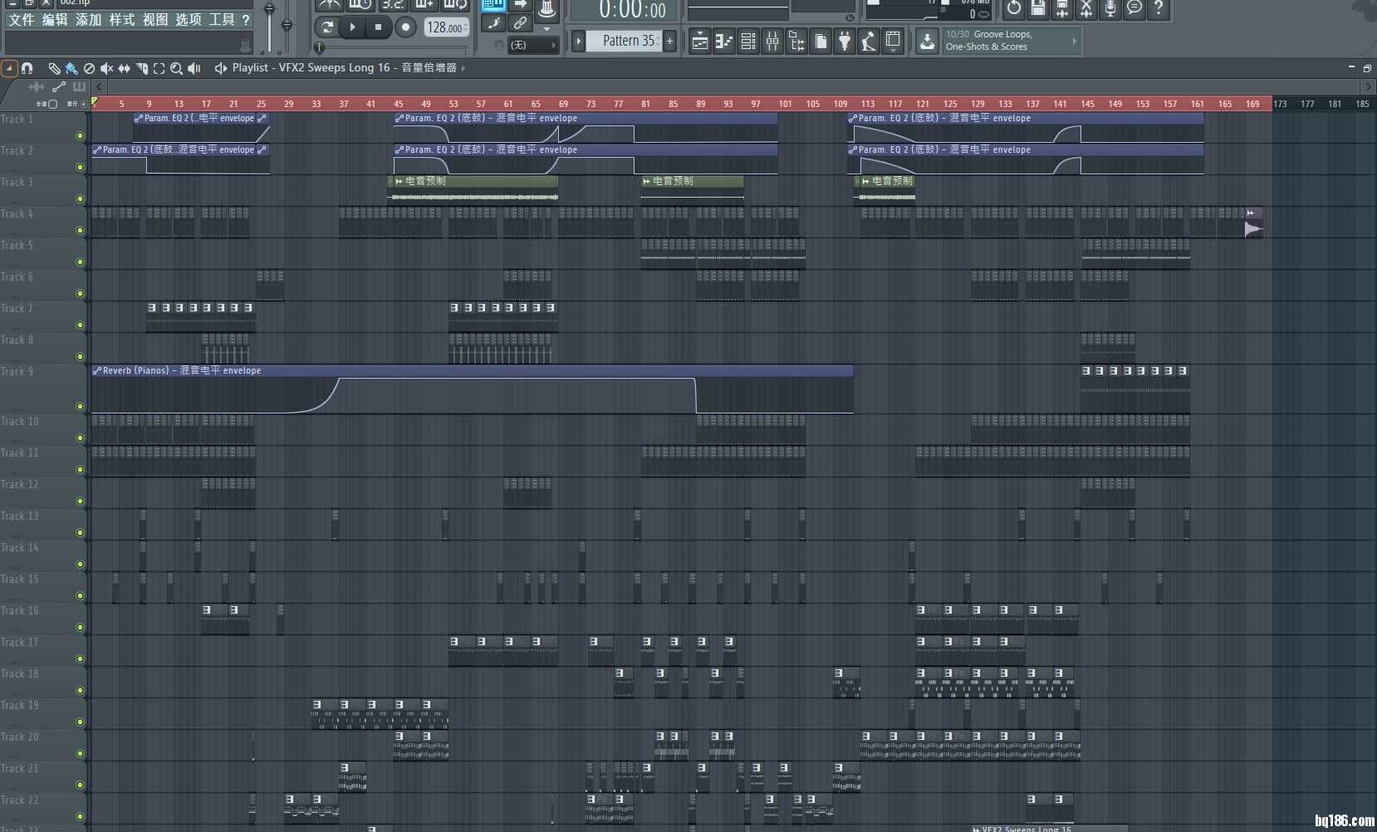This screenshot has height=832, width=1377.
Task: Open the Browser view icon
Action: [x=796, y=42]
